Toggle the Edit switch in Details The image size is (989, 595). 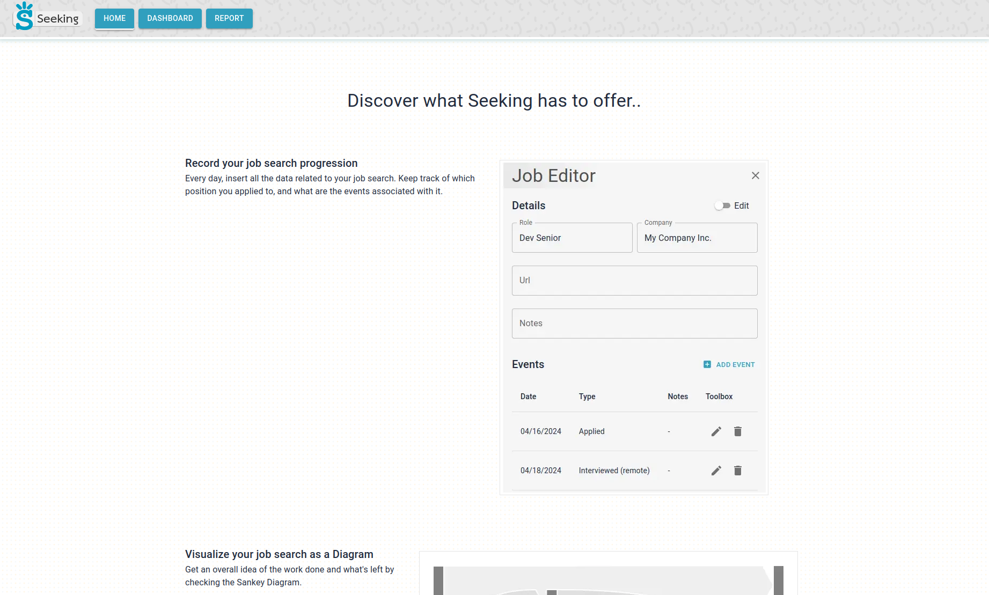click(x=722, y=205)
